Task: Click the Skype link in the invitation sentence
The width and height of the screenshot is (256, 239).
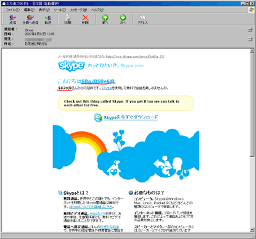Action: point(106,88)
